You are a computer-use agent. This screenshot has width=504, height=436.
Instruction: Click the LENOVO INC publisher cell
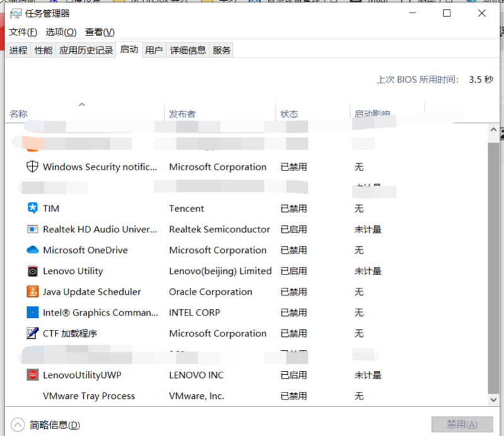point(196,375)
